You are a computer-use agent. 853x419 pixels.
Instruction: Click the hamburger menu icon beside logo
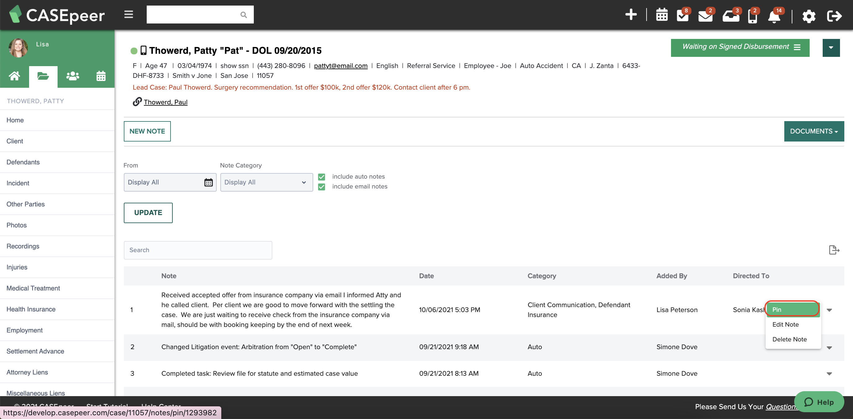pos(128,15)
